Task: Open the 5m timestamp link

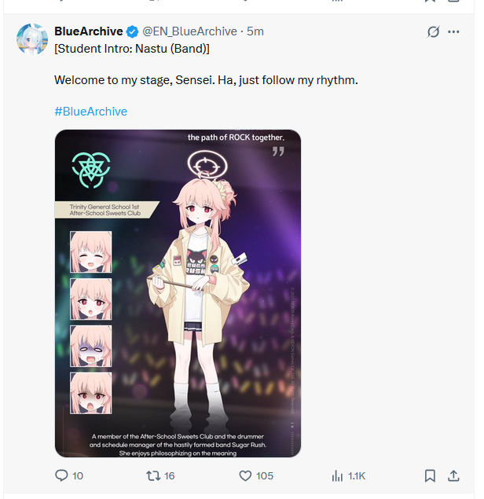Action: (255, 31)
